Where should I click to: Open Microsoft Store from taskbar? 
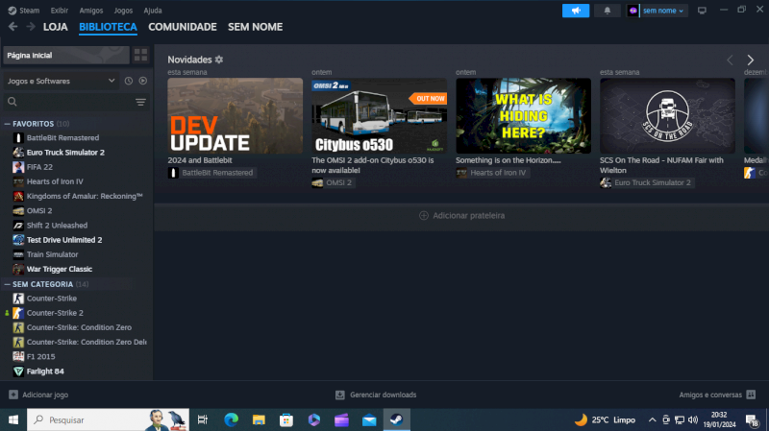[286, 419]
